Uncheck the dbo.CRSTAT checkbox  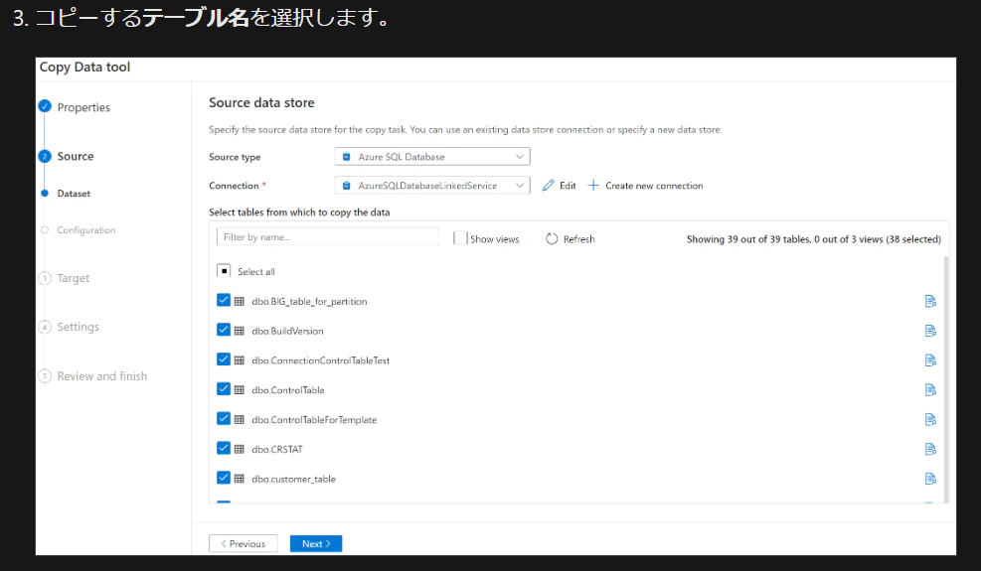click(x=224, y=448)
